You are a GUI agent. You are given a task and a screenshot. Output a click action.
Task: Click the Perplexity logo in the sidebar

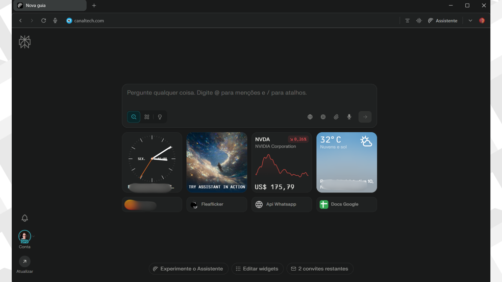pos(25,42)
